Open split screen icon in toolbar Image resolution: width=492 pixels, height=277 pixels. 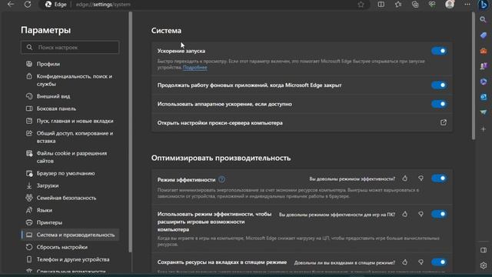[x=381, y=5]
